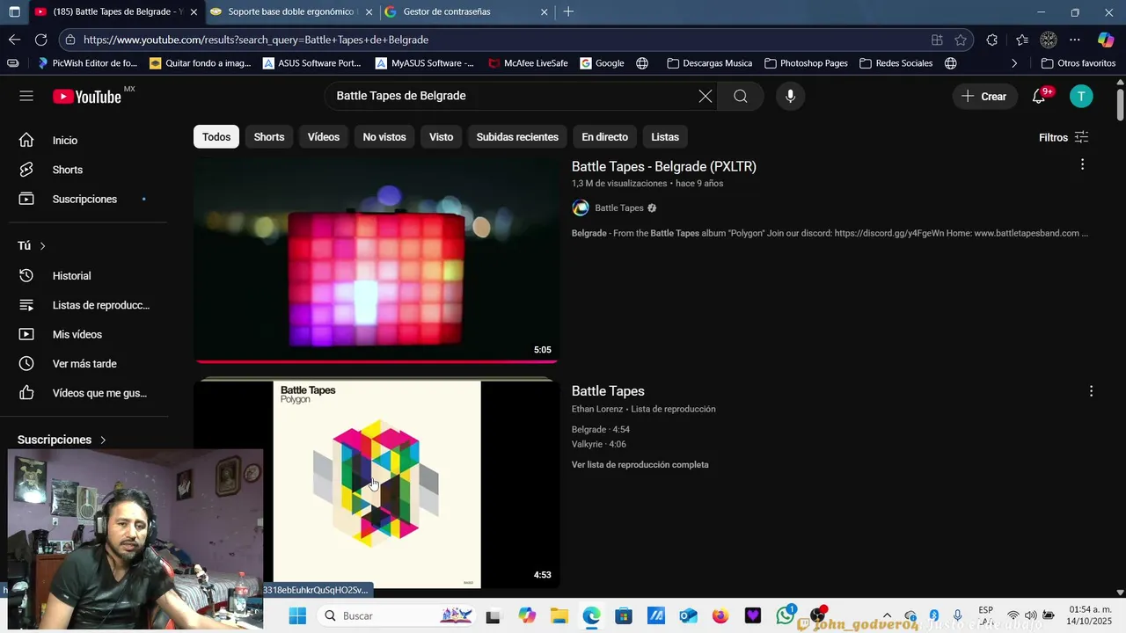Screen dimensions: 1126x633
Task: Show hidden system tray icons
Action: click(887, 615)
